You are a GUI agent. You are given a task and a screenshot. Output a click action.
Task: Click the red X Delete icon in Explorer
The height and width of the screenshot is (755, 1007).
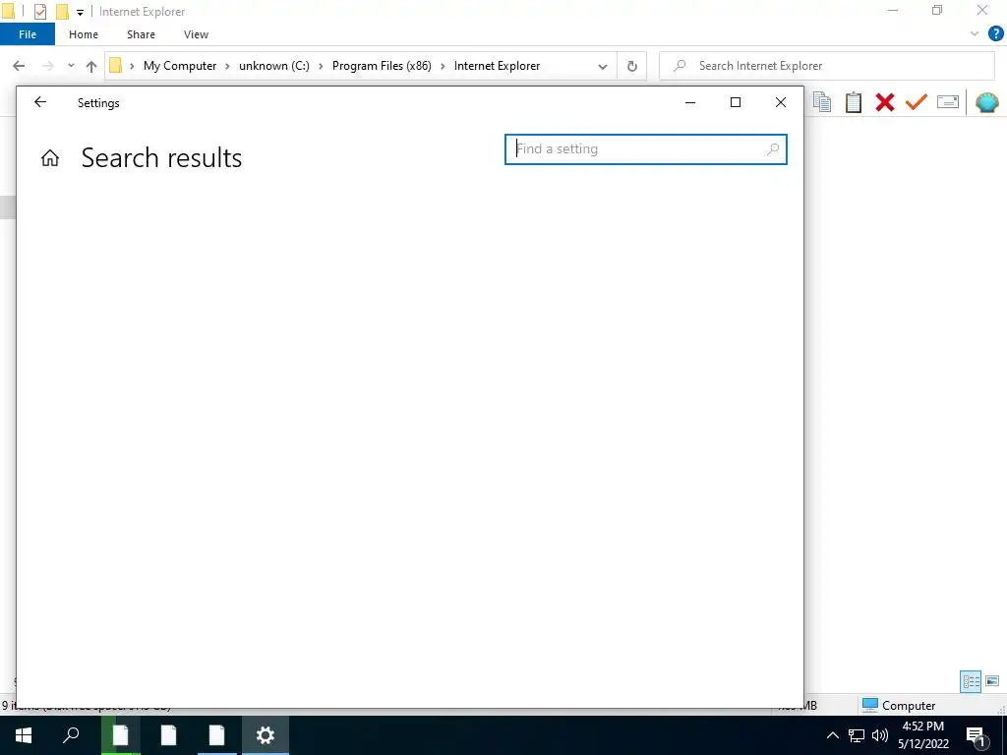tap(885, 102)
